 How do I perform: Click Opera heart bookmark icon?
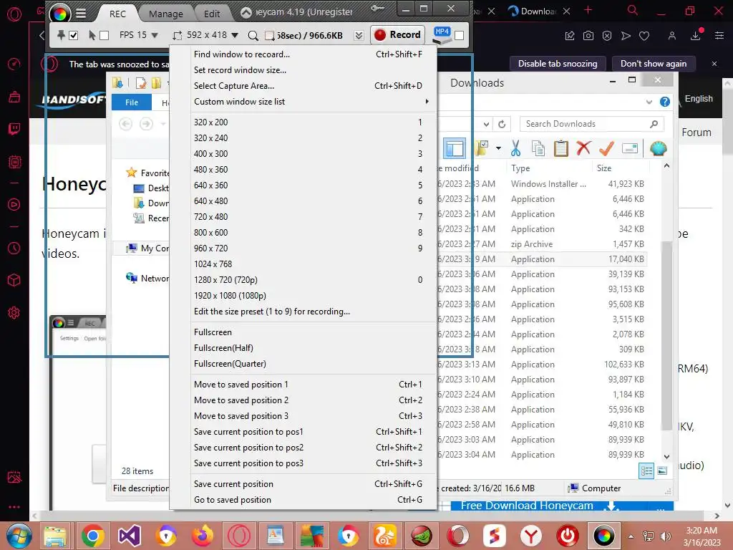644,36
